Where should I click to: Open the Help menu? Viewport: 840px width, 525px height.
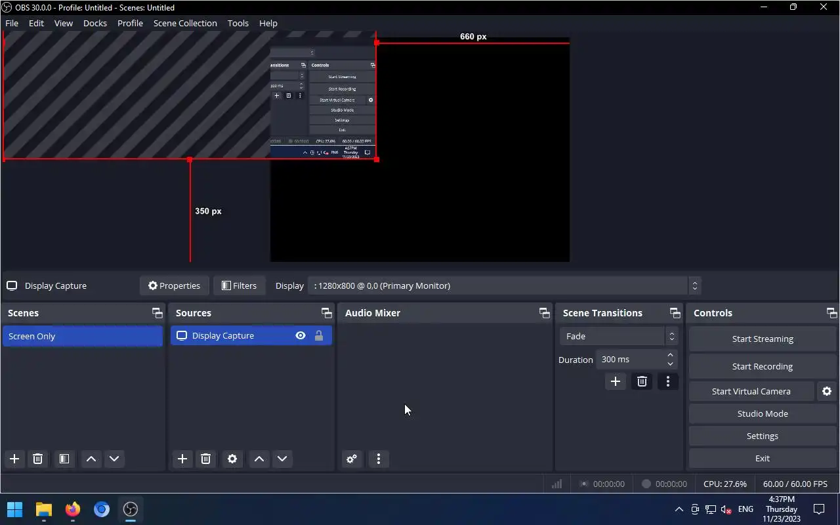tap(268, 23)
